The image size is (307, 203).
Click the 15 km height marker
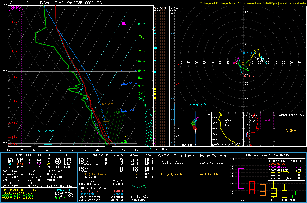15,22
